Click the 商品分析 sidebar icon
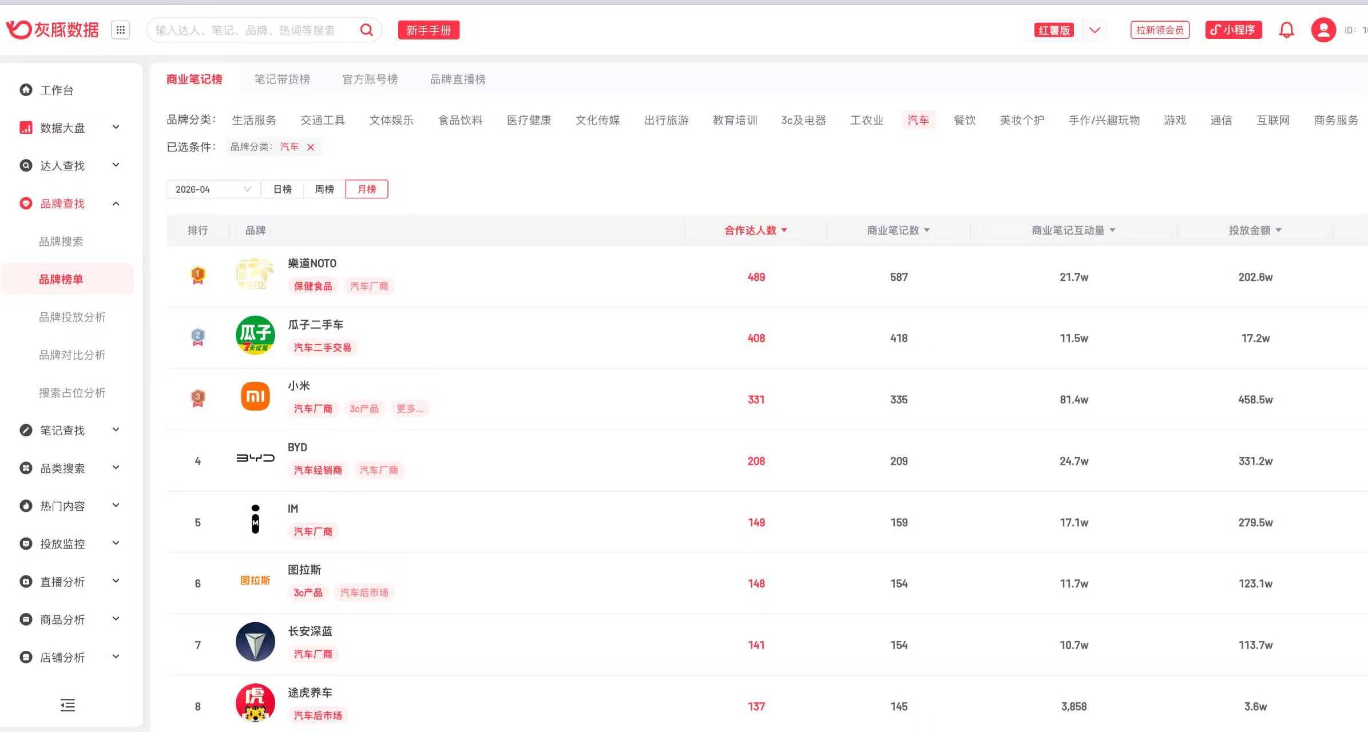Screen dimensions: 1368x732 (x=26, y=619)
